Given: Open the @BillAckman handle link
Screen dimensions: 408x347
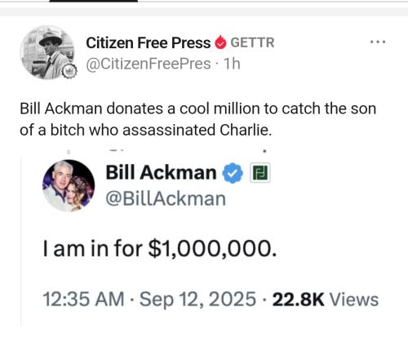Looking at the screenshot, I should (x=166, y=199).
